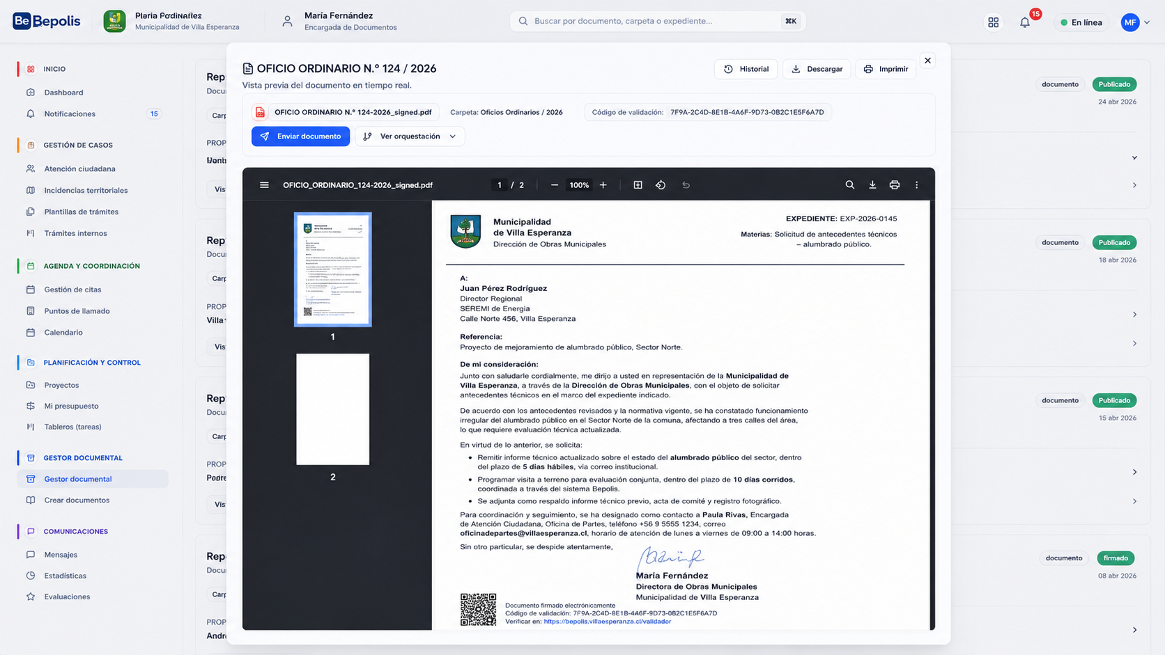Click the PDF zoom level 100% field
Screen dimensions: 1165x655
(579, 185)
